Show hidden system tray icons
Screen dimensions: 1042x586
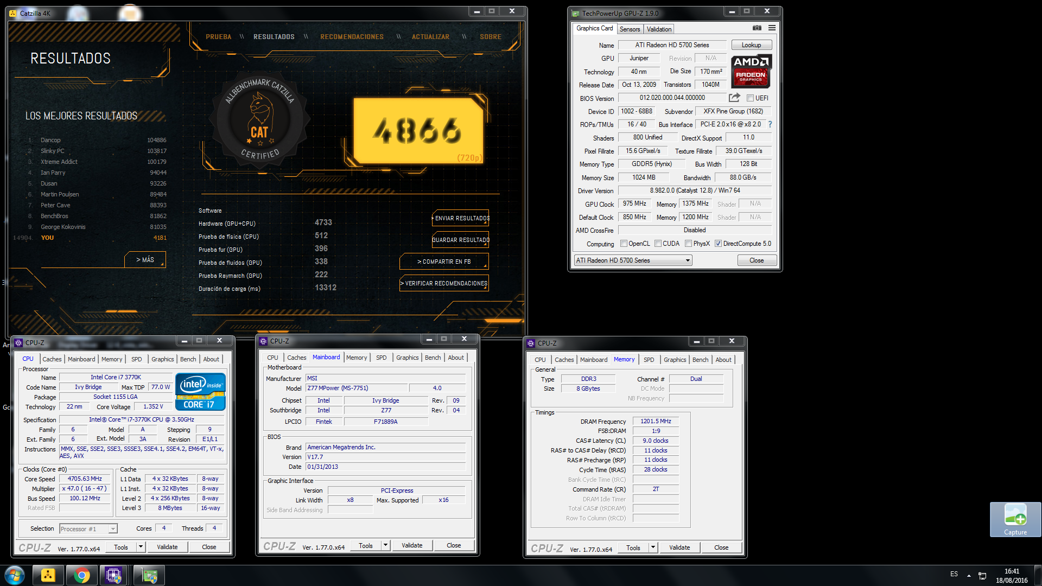tap(969, 576)
